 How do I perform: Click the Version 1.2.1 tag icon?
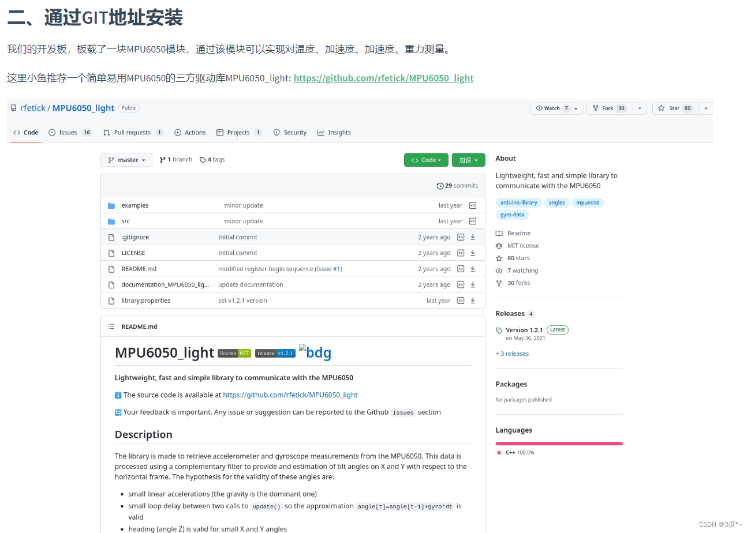[499, 330]
